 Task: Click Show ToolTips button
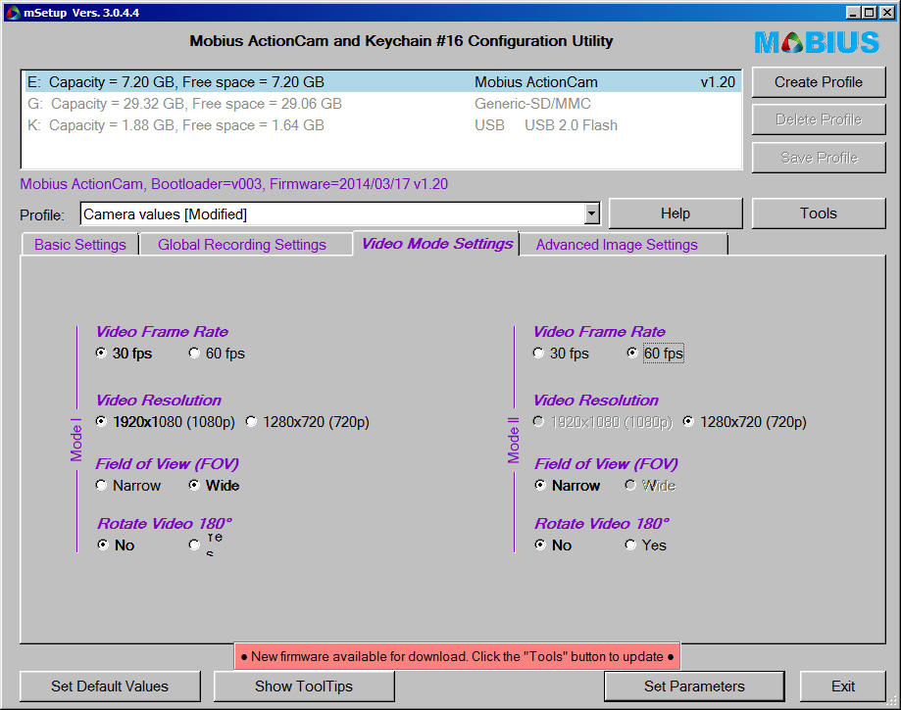tap(304, 686)
